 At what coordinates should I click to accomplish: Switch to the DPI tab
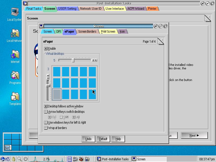58,32
